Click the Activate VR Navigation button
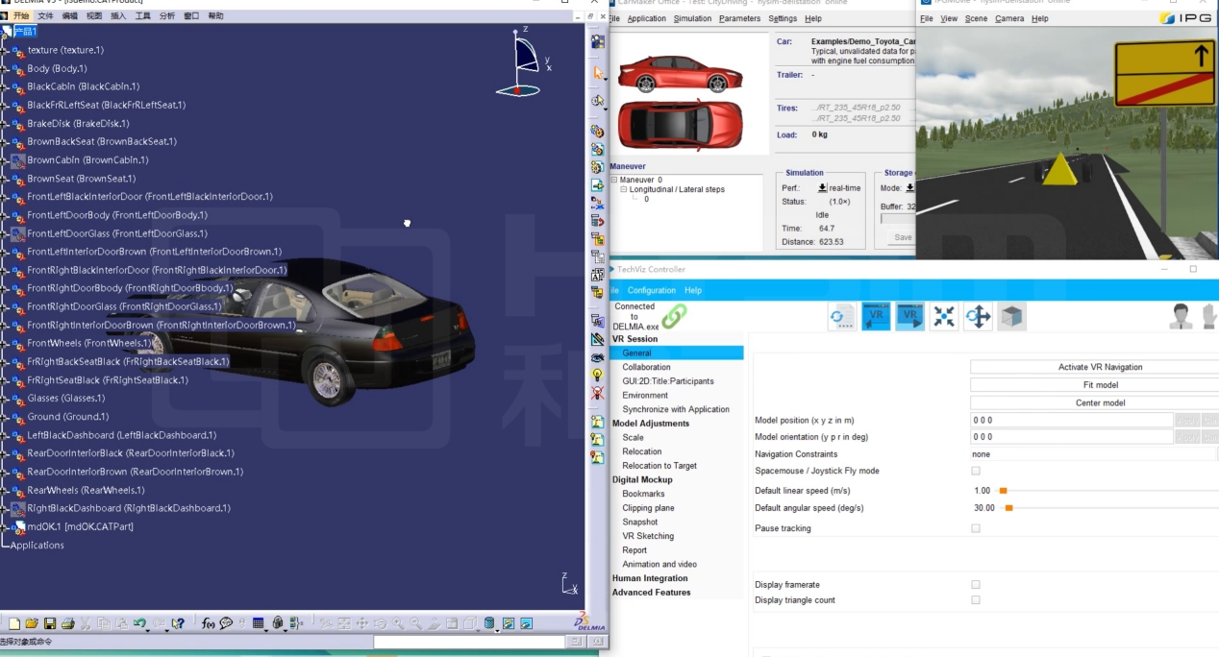Screen dimensions: 1219x657 pos(1100,367)
